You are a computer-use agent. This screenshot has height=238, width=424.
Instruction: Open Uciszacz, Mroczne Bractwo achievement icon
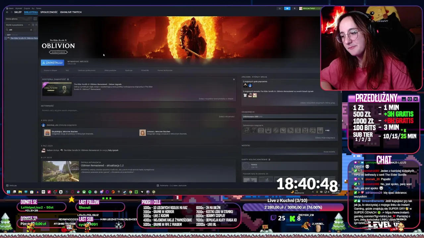pyautogui.click(x=142, y=133)
